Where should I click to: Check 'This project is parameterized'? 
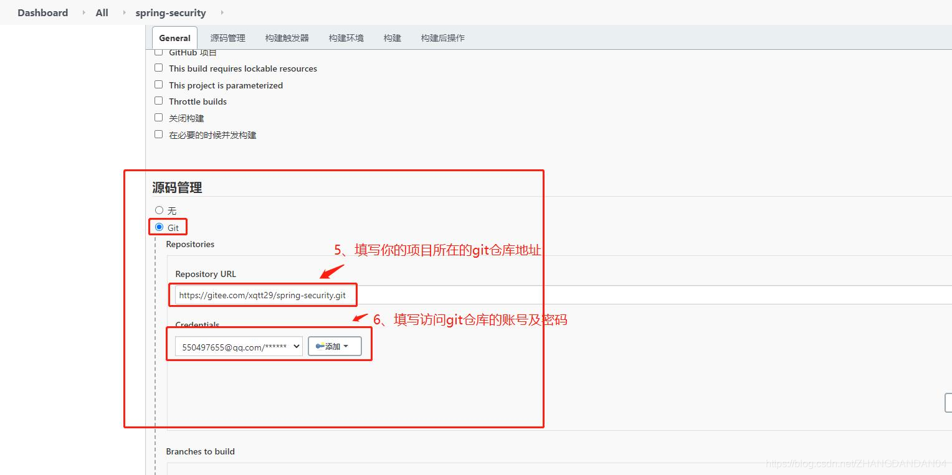tap(158, 85)
